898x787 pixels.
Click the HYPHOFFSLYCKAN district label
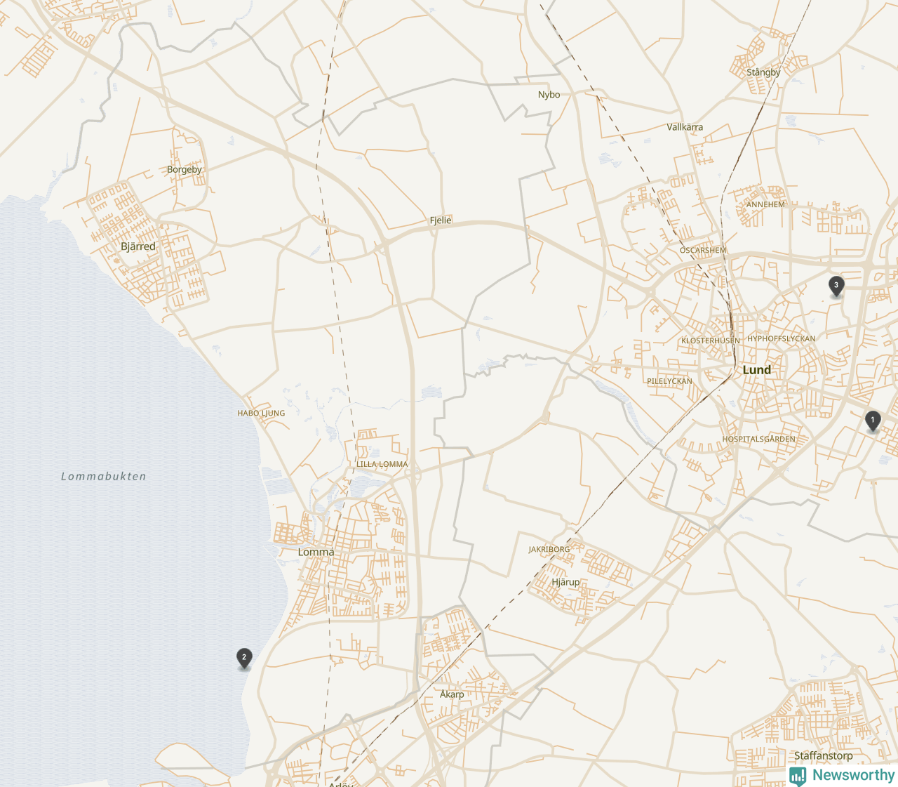point(782,338)
